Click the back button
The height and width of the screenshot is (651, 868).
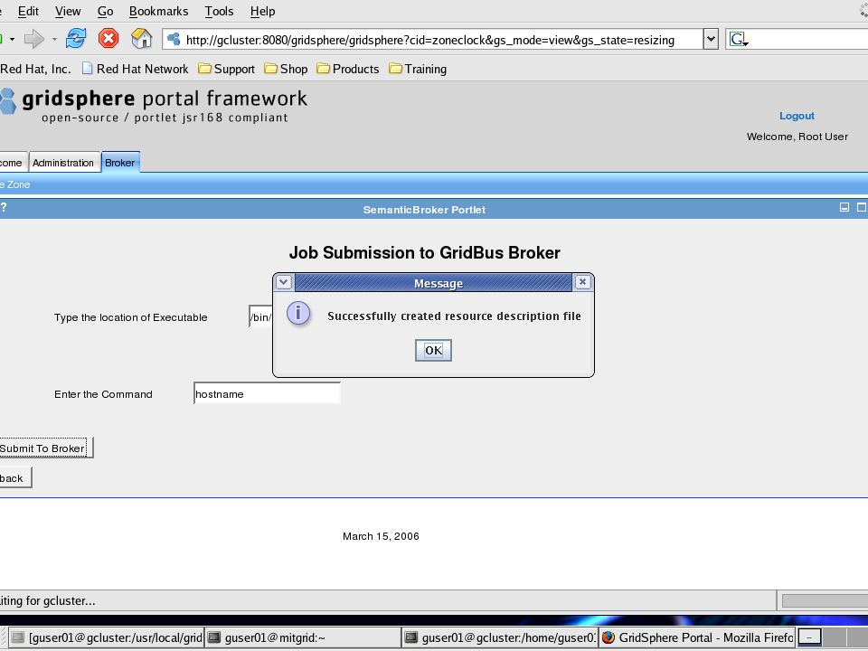pyautogui.click(x=14, y=477)
